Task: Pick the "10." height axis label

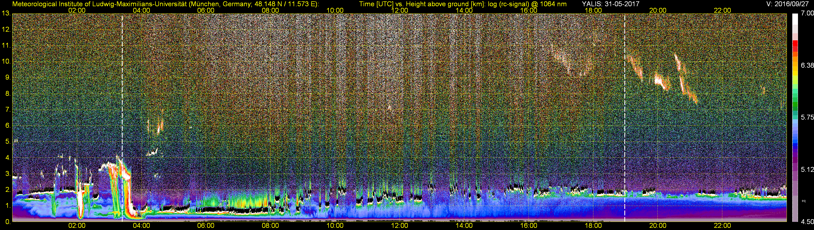Action: (6, 61)
